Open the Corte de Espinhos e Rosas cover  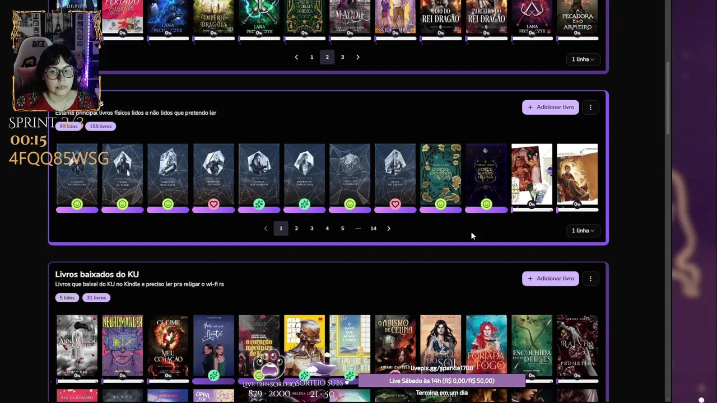441,174
